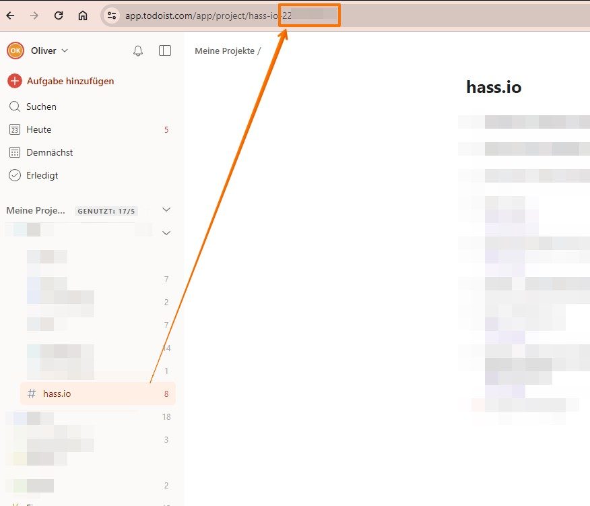Screen dimensions: 590x506
Task: Open the browser home page
Action: click(x=83, y=15)
